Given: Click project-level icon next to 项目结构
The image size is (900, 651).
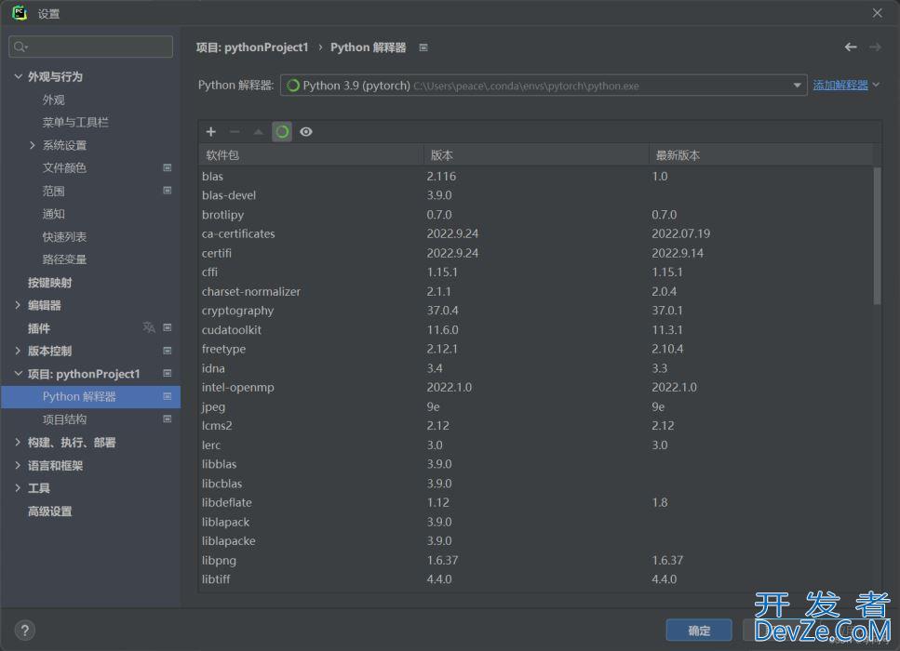Looking at the screenshot, I should pyautogui.click(x=167, y=419).
